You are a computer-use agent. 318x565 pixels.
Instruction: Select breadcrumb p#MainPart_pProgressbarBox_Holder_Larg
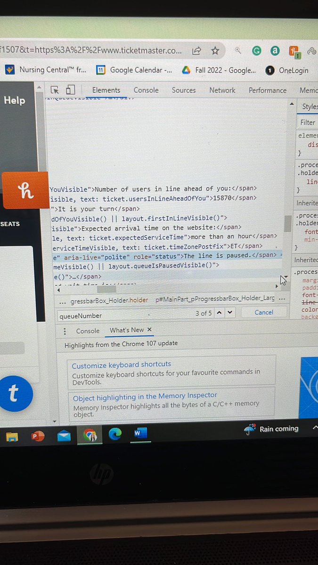click(x=215, y=299)
